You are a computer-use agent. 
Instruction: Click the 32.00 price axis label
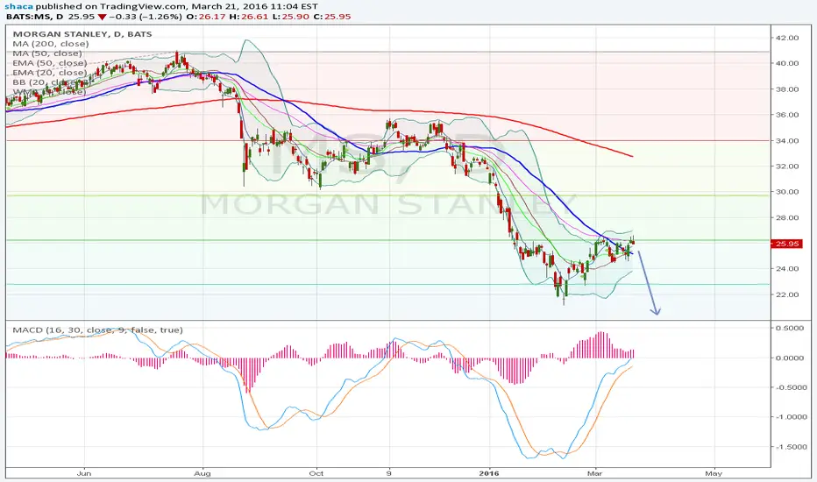787,167
